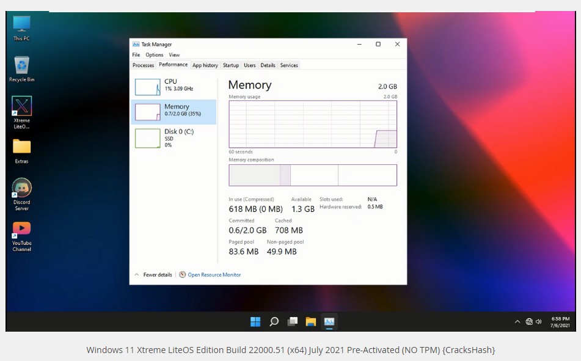Click the 49.9 MB Non-paged pool value
Screen dimensions: 581x361
point(282,252)
